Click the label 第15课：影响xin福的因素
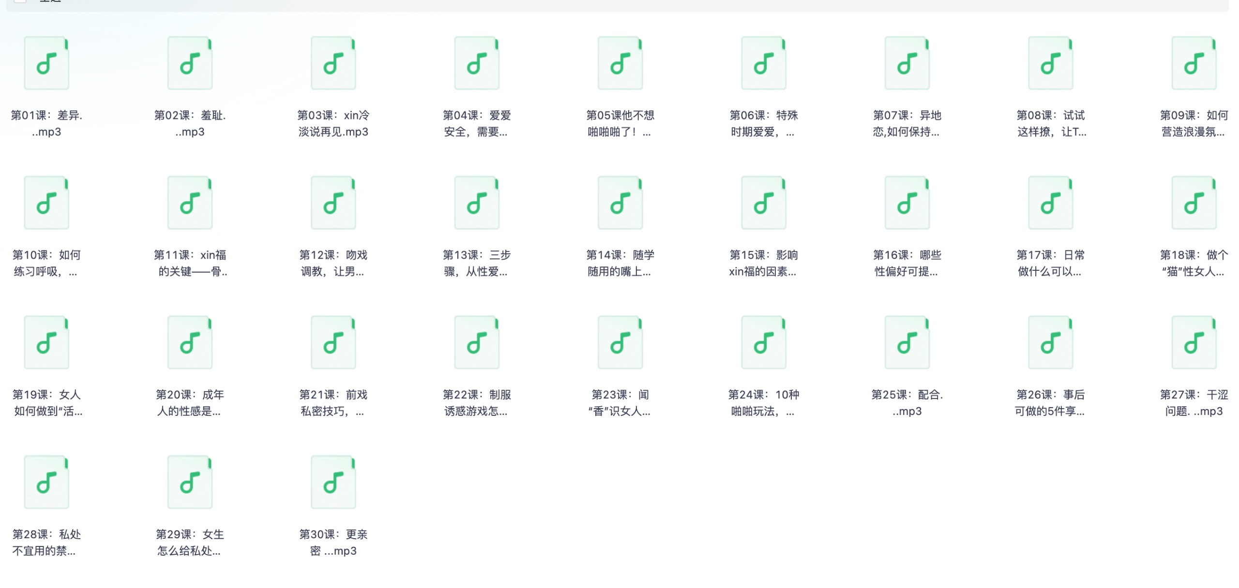This screenshot has width=1239, height=588. click(764, 263)
